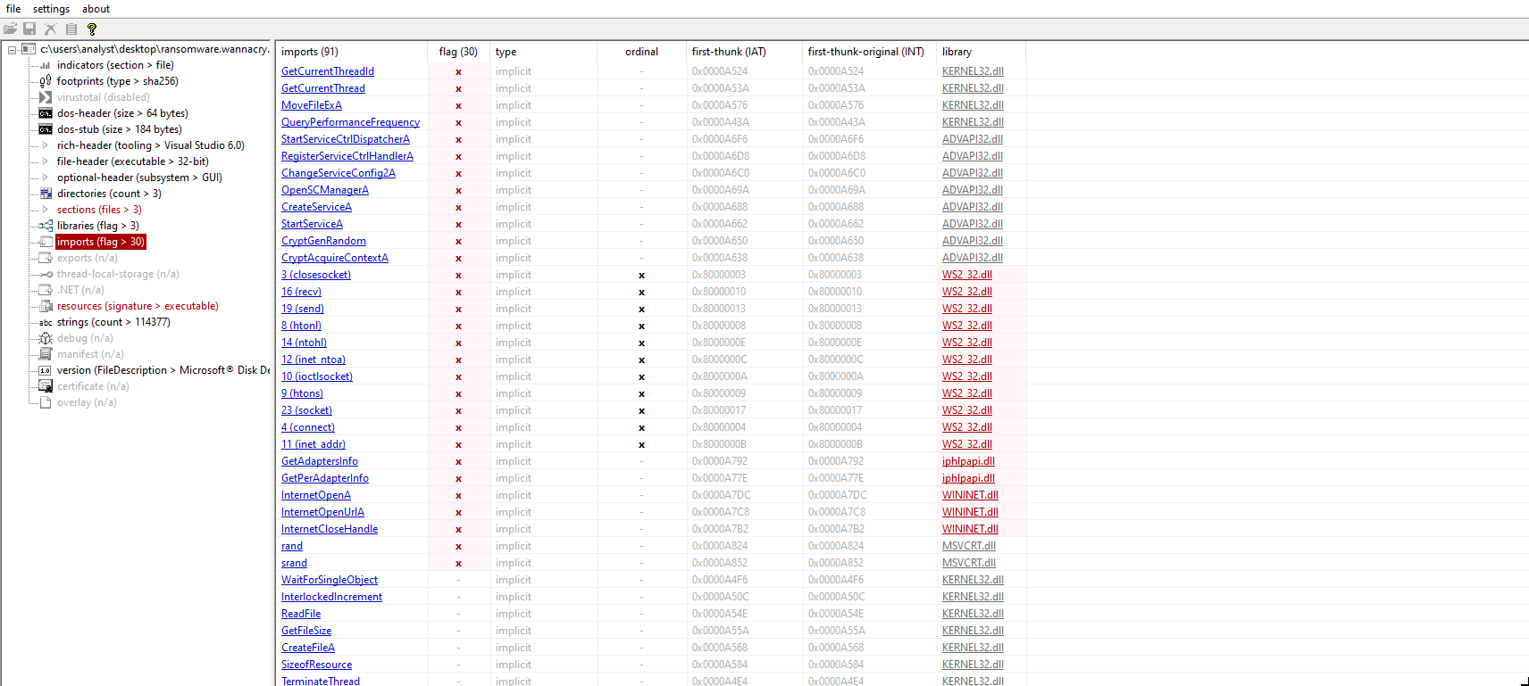Open the 11 (inet_addr) import link

coord(313,444)
